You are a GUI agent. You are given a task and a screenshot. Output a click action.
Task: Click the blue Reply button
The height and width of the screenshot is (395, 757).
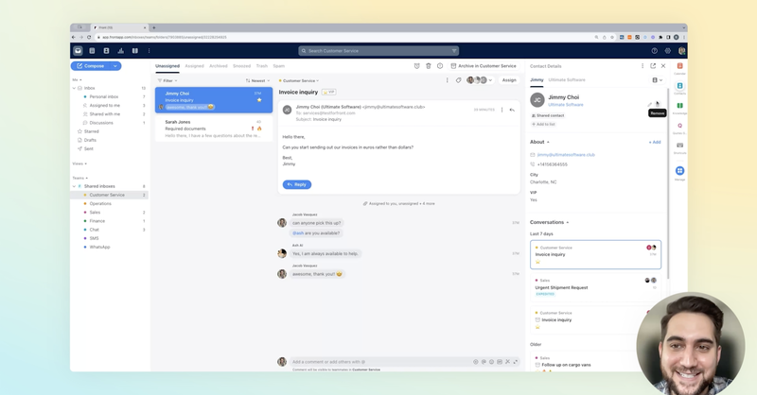pyautogui.click(x=297, y=184)
